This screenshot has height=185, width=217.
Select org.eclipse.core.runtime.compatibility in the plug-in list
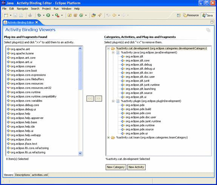click(x=34, y=96)
